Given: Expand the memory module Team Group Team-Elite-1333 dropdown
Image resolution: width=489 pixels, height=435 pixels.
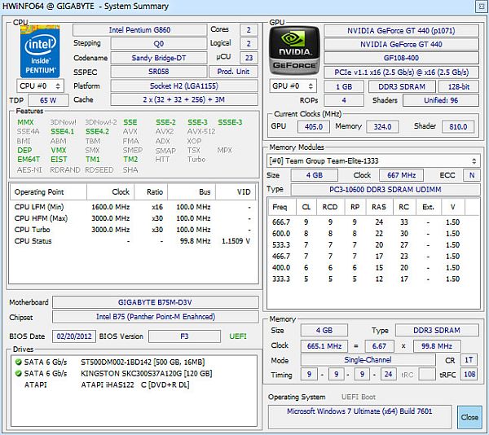Looking at the screenshot, I should [373, 160].
